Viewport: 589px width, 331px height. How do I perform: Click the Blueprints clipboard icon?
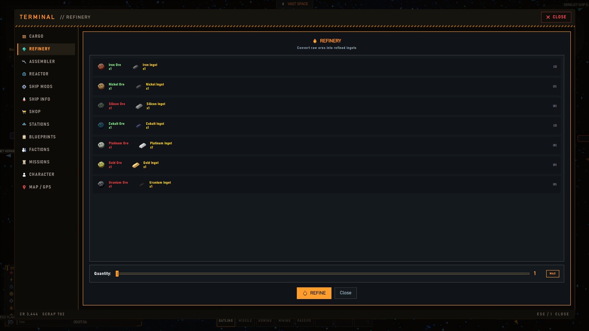click(x=24, y=137)
